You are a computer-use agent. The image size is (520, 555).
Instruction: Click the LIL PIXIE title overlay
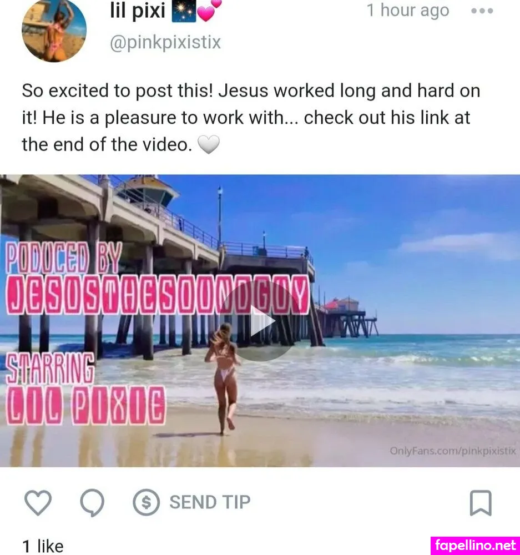[x=85, y=406]
